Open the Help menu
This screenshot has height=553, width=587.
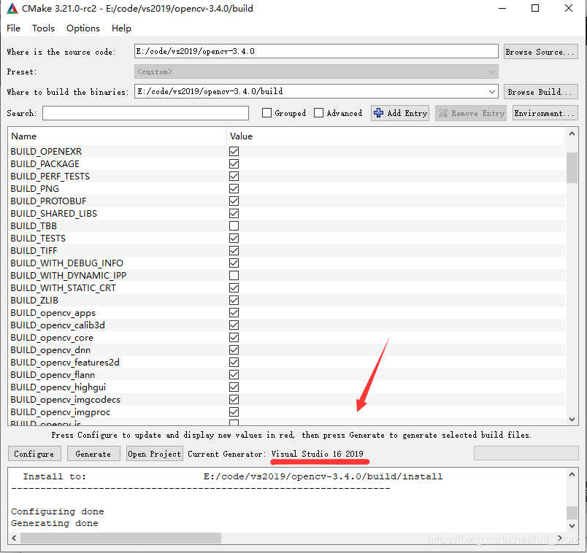121,28
